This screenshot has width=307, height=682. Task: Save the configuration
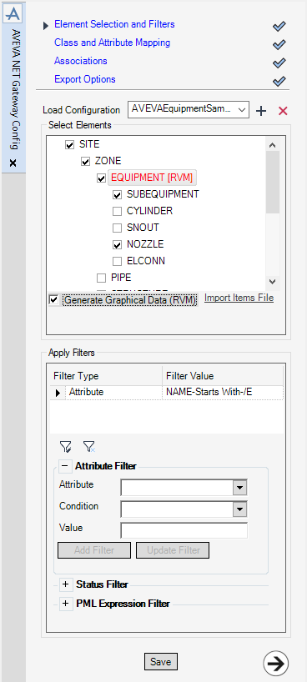[161, 661]
